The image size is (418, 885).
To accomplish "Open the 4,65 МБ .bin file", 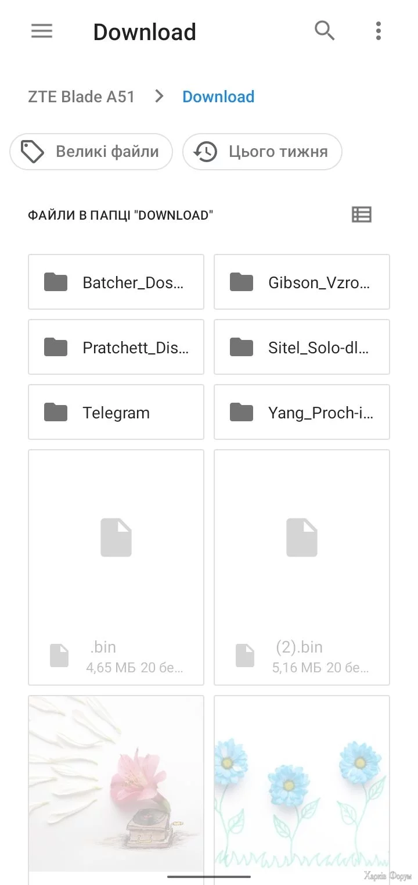I will tap(116, 567).
